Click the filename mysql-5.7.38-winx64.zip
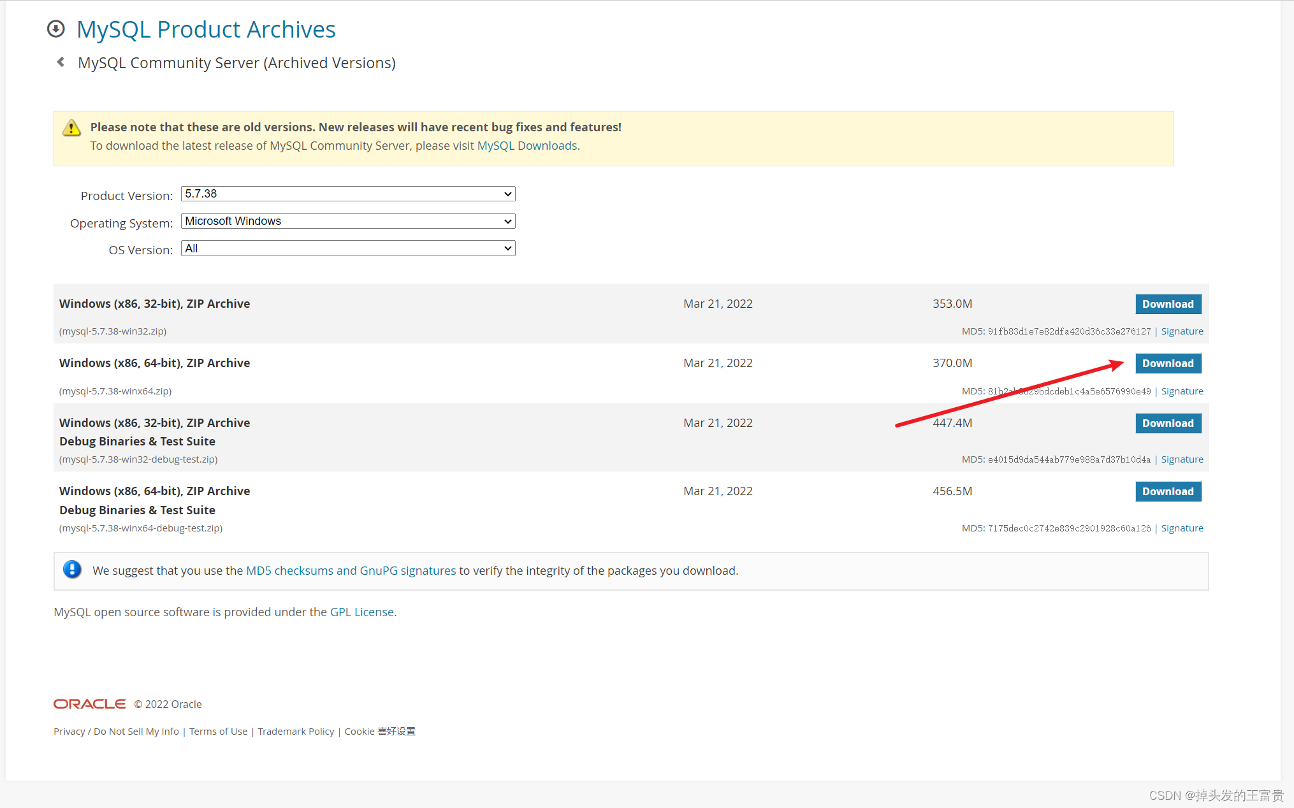Viewport: 1294px width, 808px height. tap(115, 391)
